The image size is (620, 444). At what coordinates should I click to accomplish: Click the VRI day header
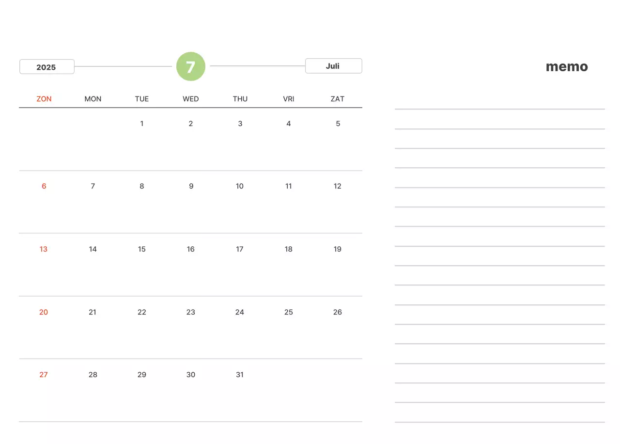289,99
